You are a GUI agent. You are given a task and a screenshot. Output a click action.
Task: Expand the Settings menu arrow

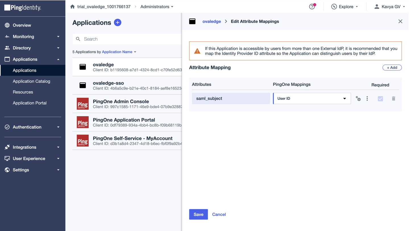58,170
